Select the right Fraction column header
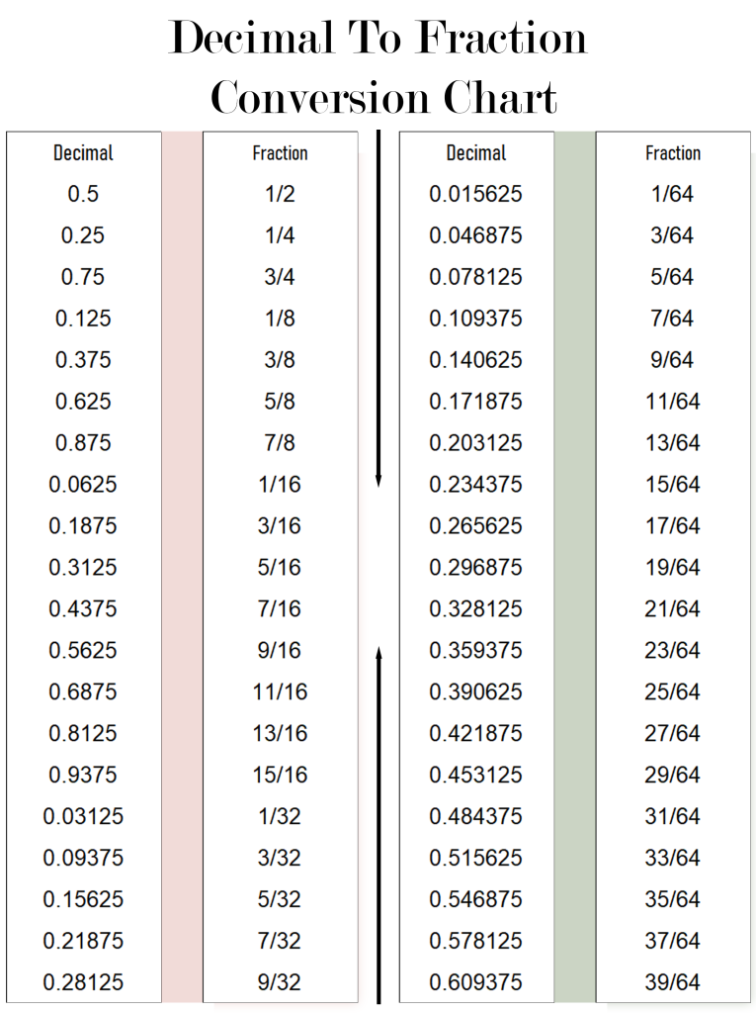756x1013 pixels. coord(673,153)
